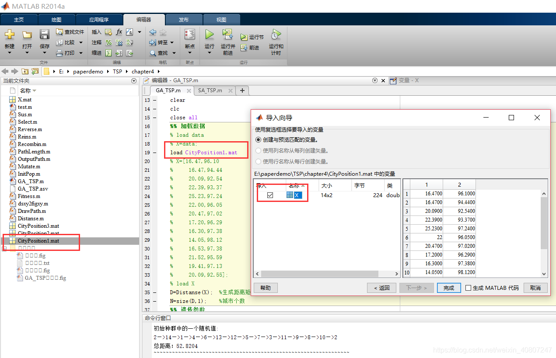Image resolution: width=556 pixels, height=358 pixels.
Task: Open the 断点 dropdown arrow
Action: pyautogui.click(x=190, y=53)
